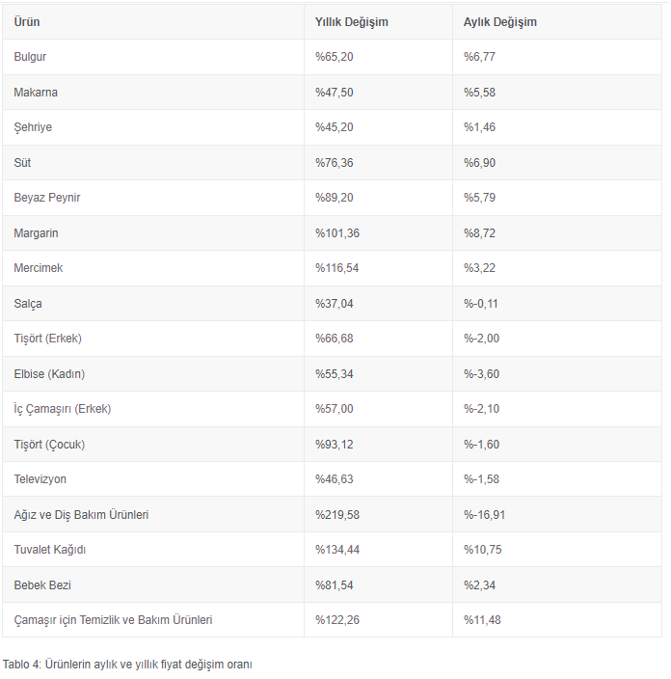
Task: Select the Bulgur product cell
Action: click(30, 57)
